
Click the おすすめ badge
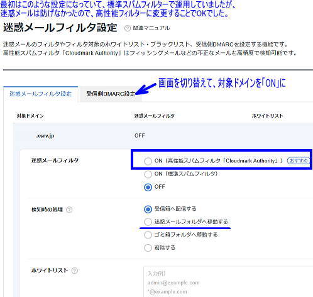(299, 161)
